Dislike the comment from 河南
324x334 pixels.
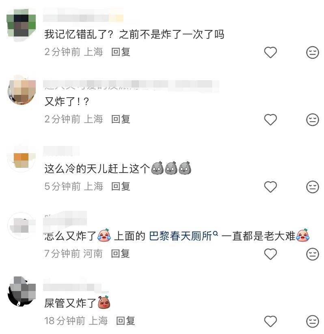tap(313, 254)
